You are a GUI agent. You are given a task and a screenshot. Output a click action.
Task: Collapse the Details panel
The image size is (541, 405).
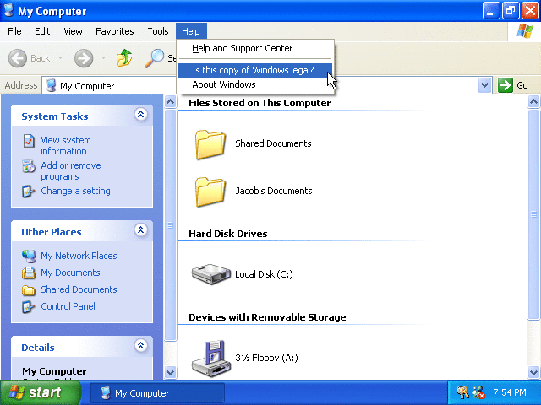pyautogui.click(x=141, y=345)
